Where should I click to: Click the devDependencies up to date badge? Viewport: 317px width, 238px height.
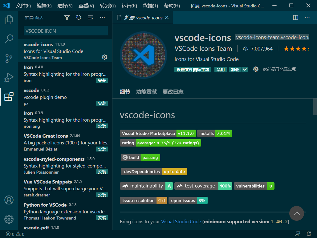(x=154, y=171)
